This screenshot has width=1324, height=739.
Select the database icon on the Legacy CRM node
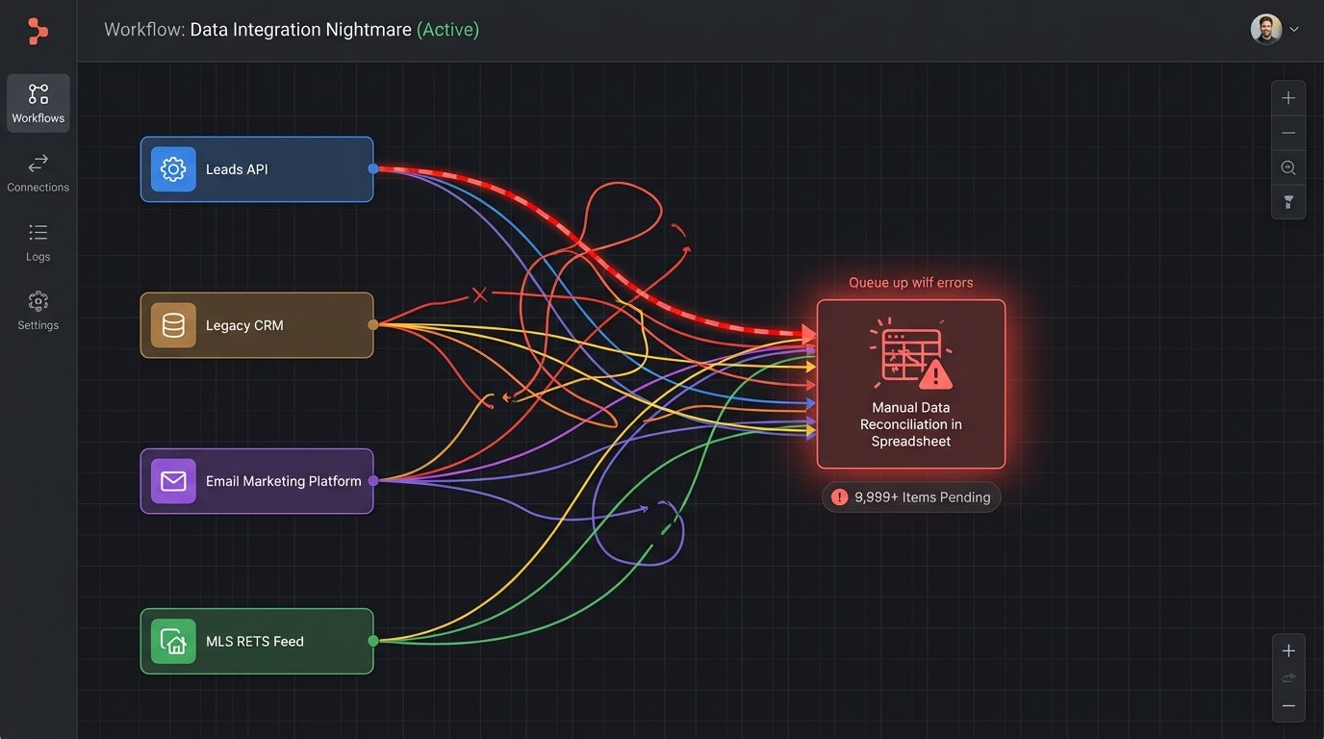click(x=173, y=324)
